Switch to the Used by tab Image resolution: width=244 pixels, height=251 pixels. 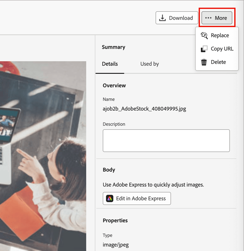point(150,64)
